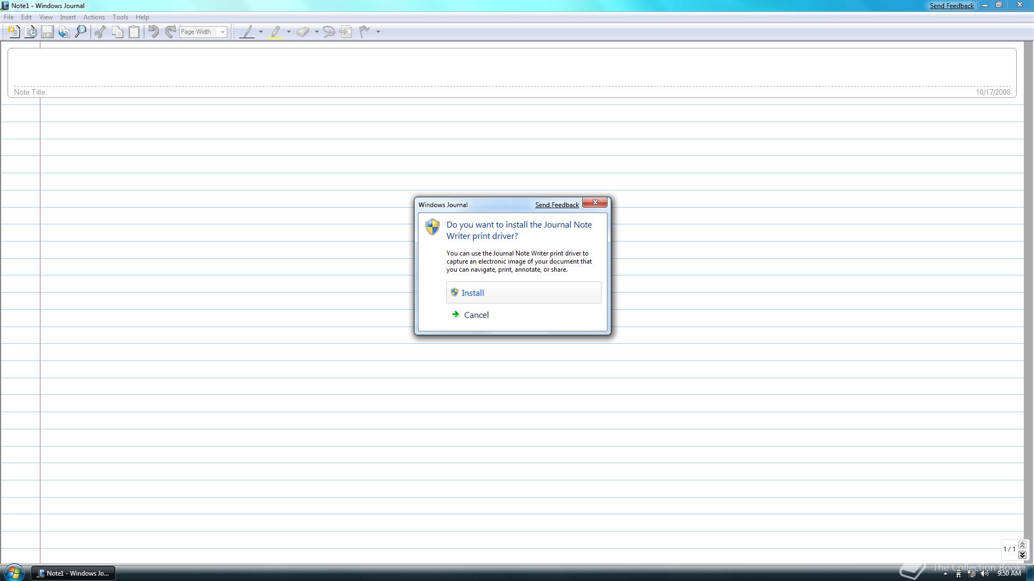Open the recent notes list icon
This screenshot has width=1034, height=581.
point(31,32)
